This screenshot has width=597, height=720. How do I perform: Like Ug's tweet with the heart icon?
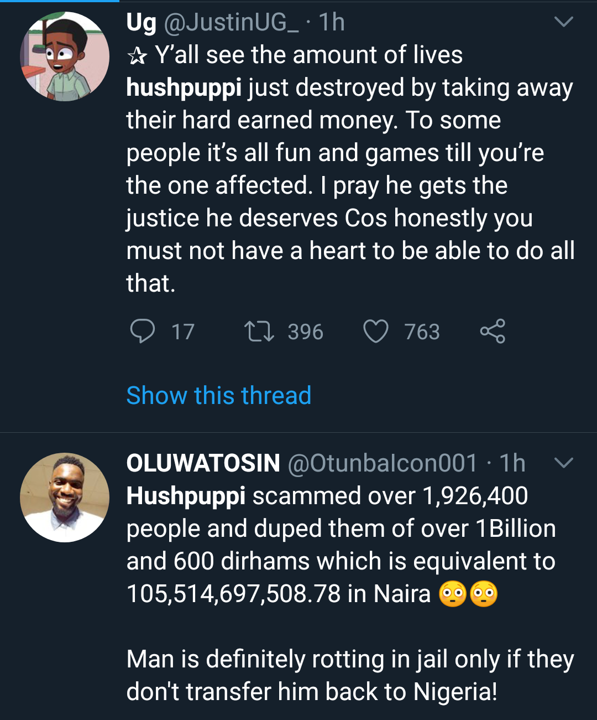(376, 331)
